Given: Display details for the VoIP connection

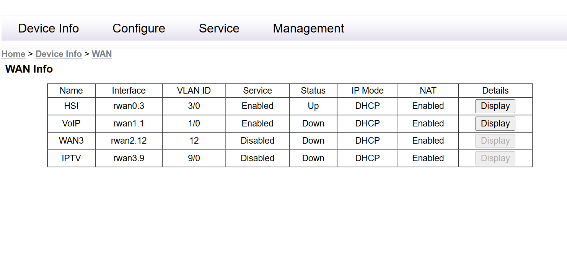Looking at the screenshot, I should pyautogui.click(x=495, y=123).
